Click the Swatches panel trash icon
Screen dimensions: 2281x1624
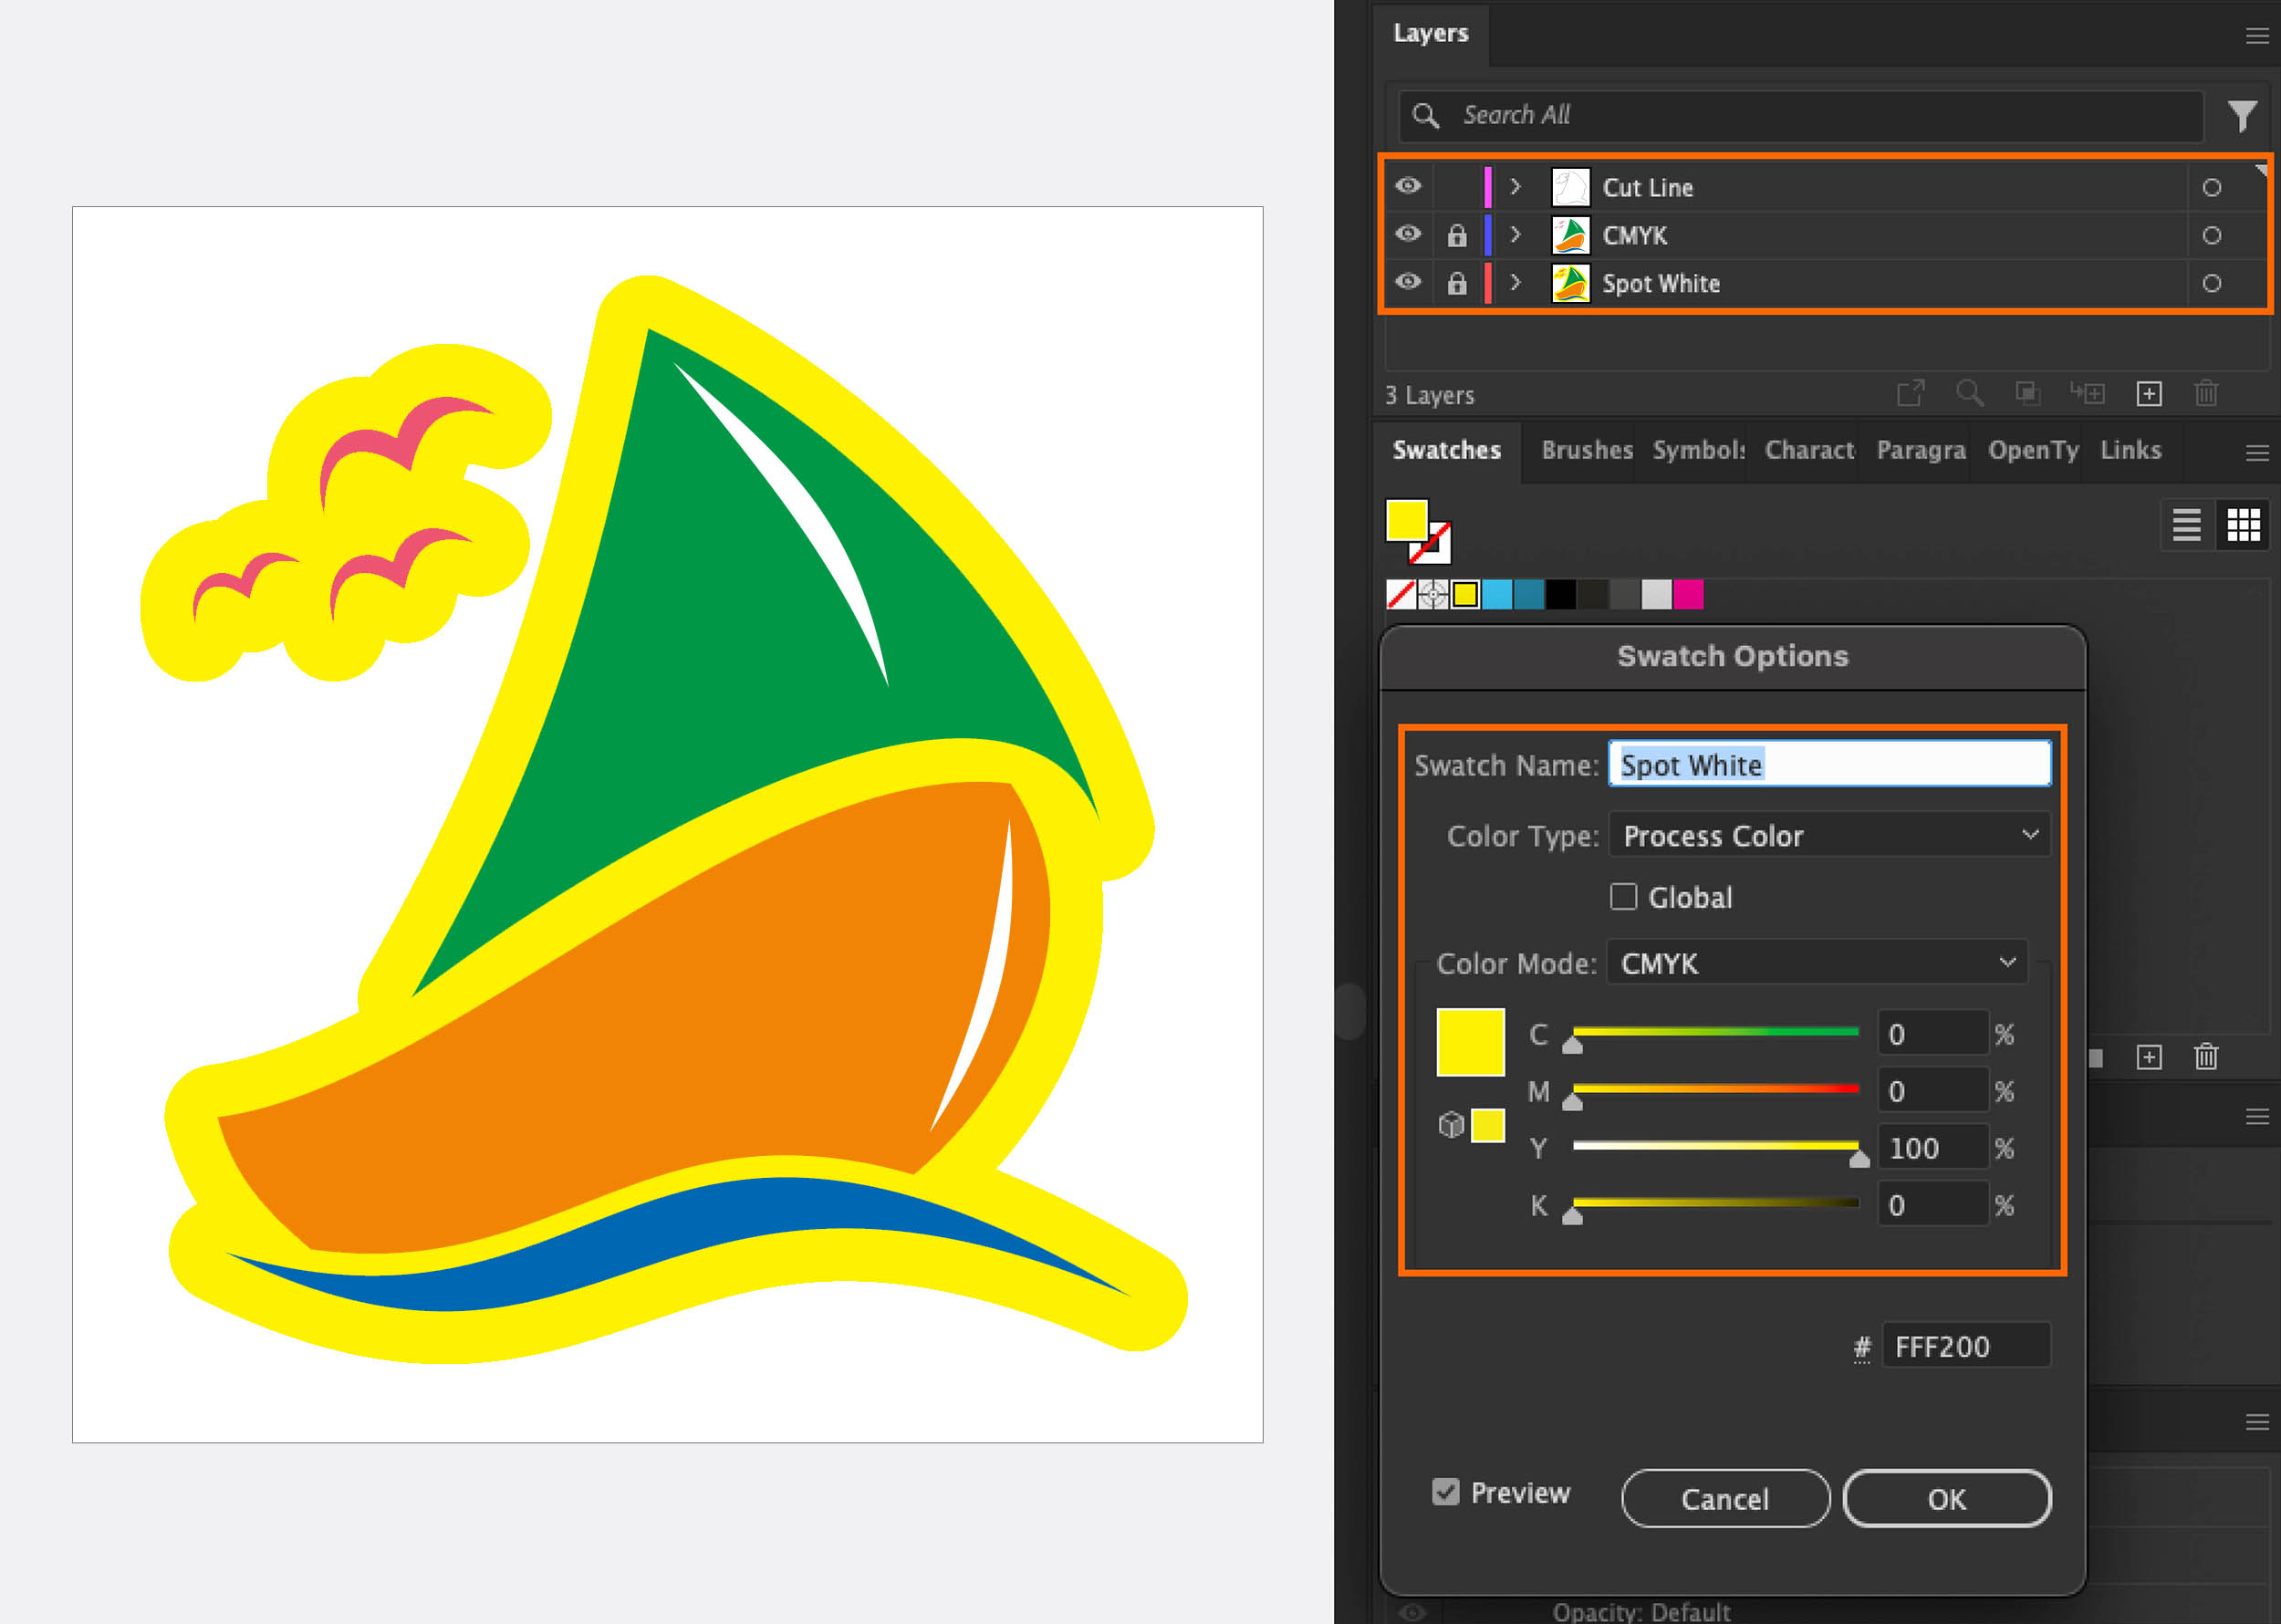point(2206,1057)
